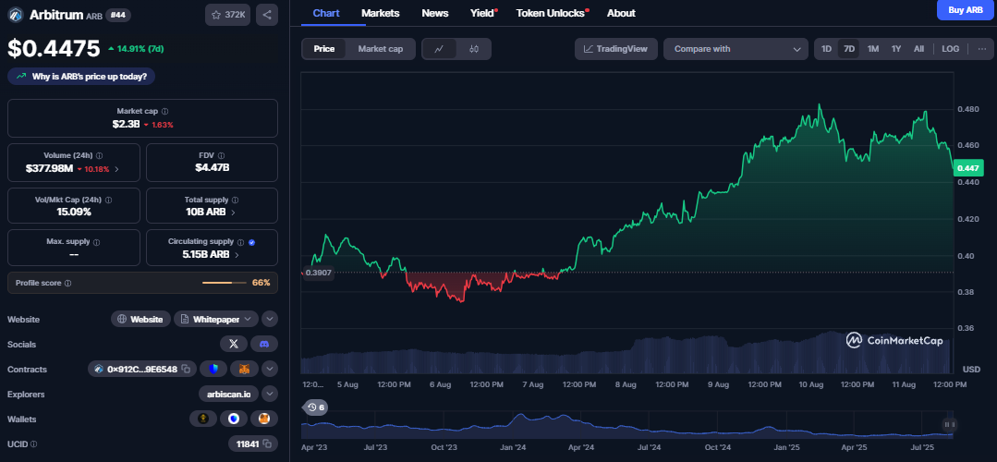Open the Chart tab

point(326,13)
